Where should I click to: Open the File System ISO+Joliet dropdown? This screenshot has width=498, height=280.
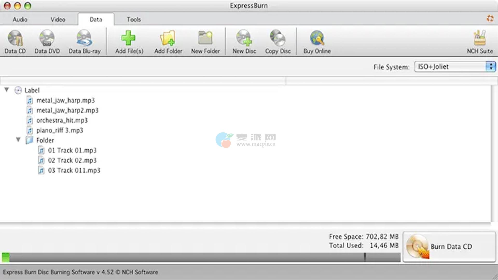455,67
